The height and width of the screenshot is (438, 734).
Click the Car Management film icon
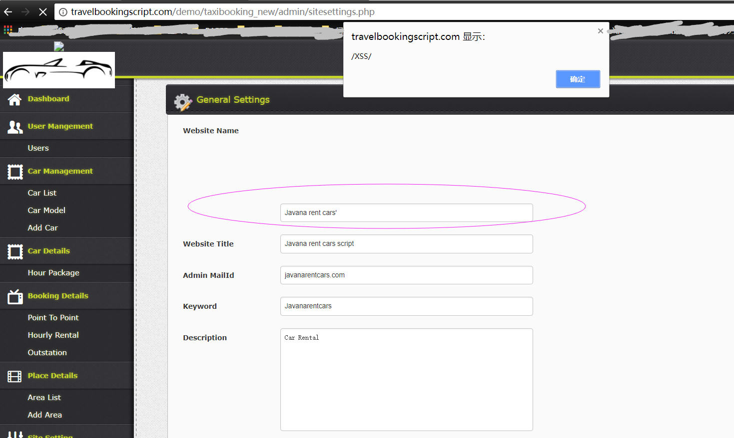[15, 172]
